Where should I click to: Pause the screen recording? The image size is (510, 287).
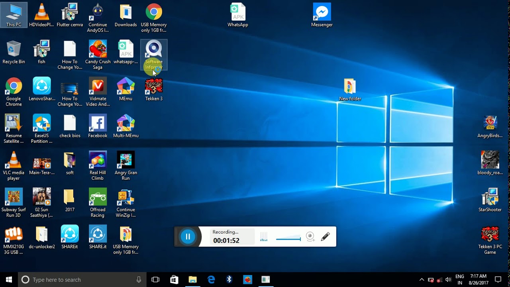tap(188, 237)
